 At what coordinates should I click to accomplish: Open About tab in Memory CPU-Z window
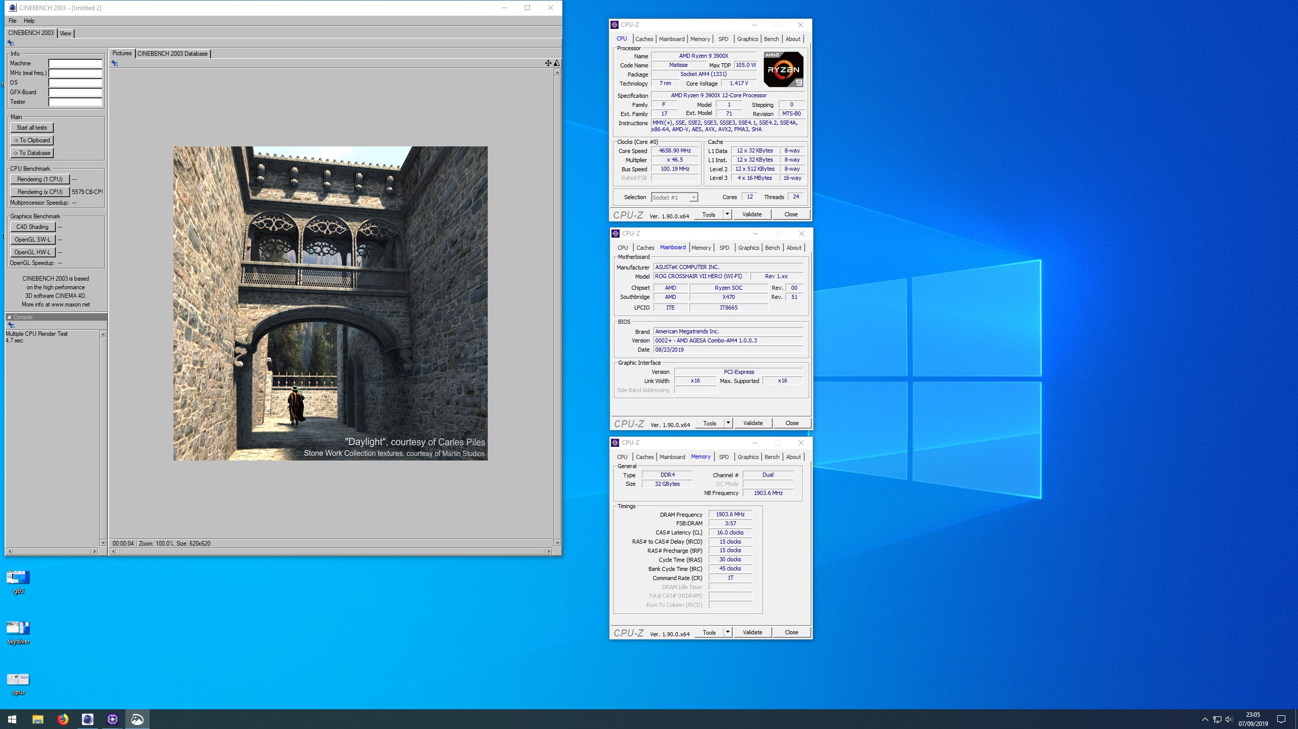[x=794, y=457]
